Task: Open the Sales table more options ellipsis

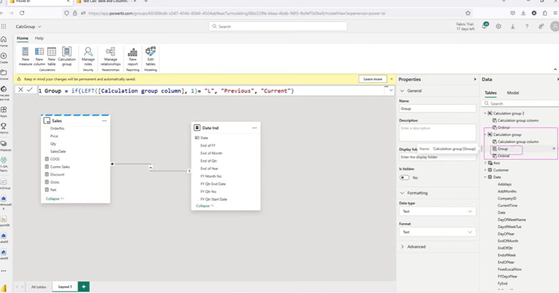Action: pyautogui.click(x=104, y=121)
